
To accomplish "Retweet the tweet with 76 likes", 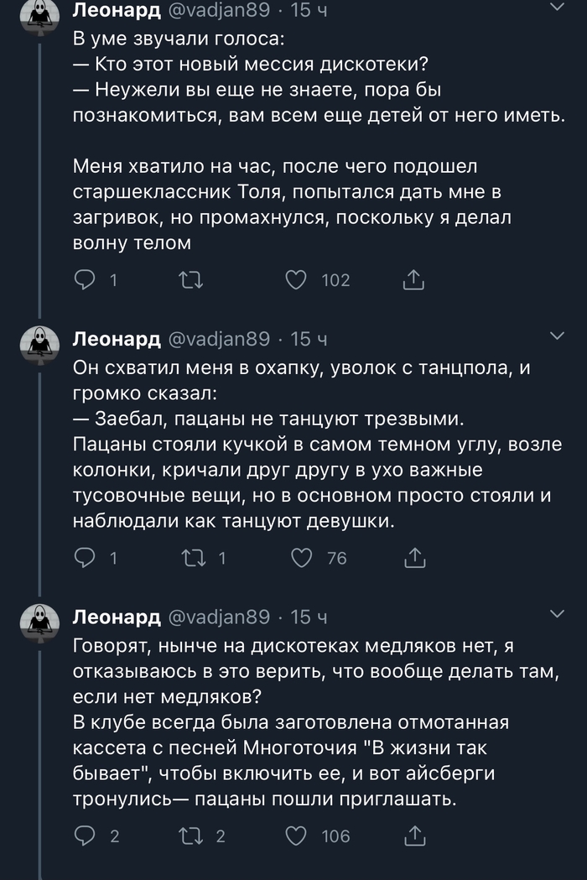I will (x=190, y=558).
